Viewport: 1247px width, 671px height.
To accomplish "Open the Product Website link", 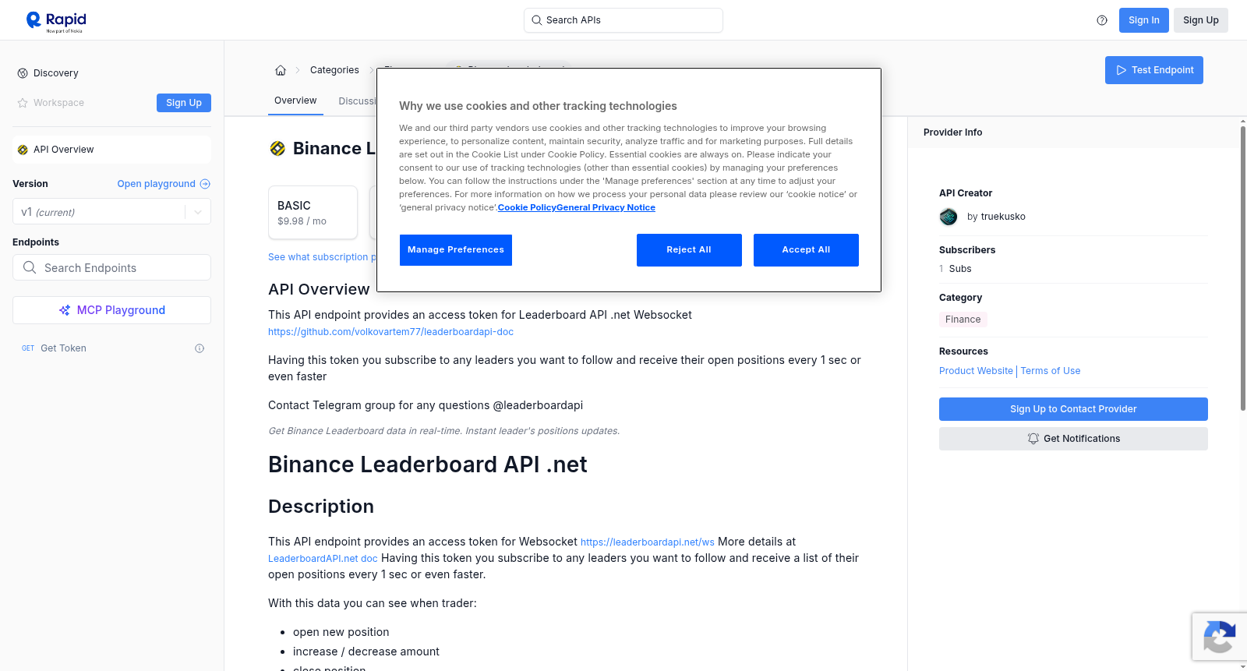I will pyautogui.click(x=976, y=371).
